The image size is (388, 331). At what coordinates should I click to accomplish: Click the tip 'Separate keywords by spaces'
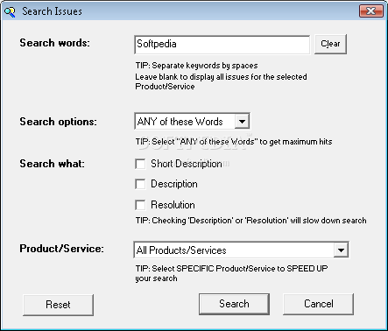click(x=196, y=66)
